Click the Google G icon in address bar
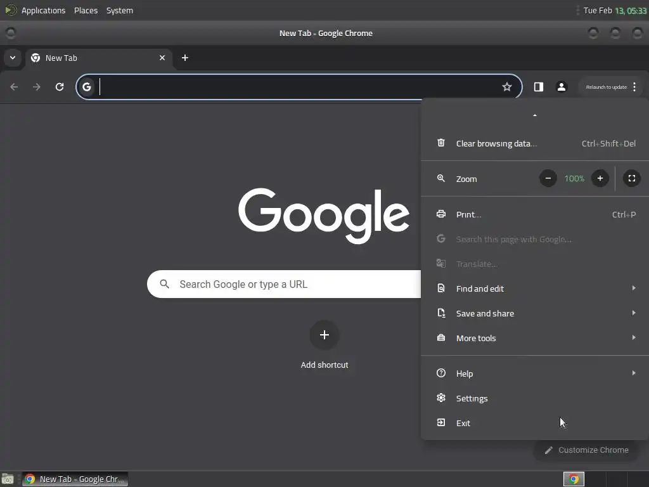The width and height of the screenshot is (649, 487). [x=86, y=87]
